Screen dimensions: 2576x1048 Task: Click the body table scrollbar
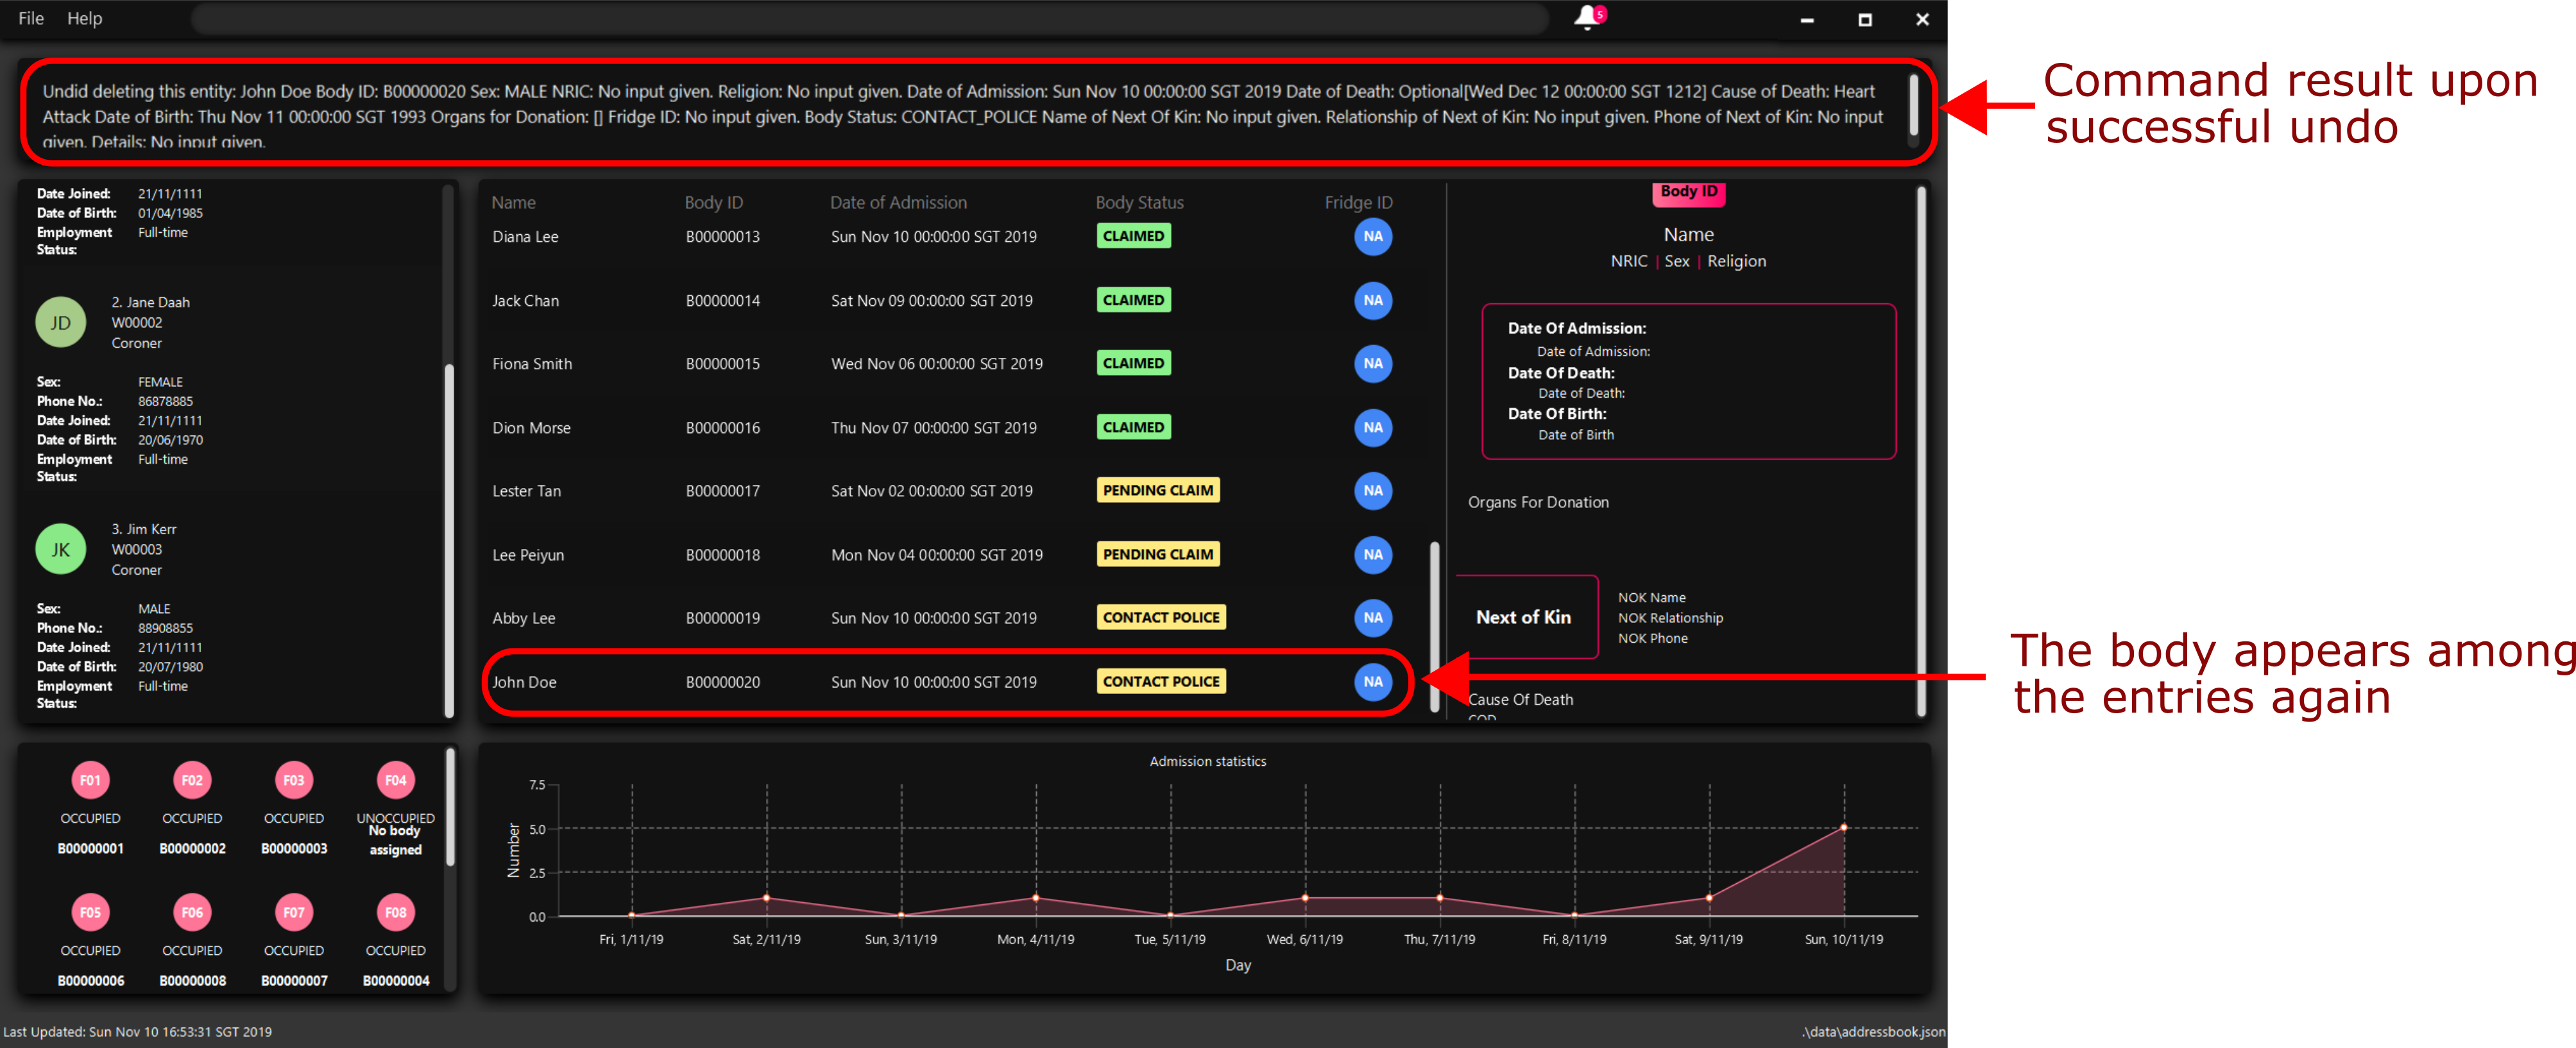(x=1434, y=626)
